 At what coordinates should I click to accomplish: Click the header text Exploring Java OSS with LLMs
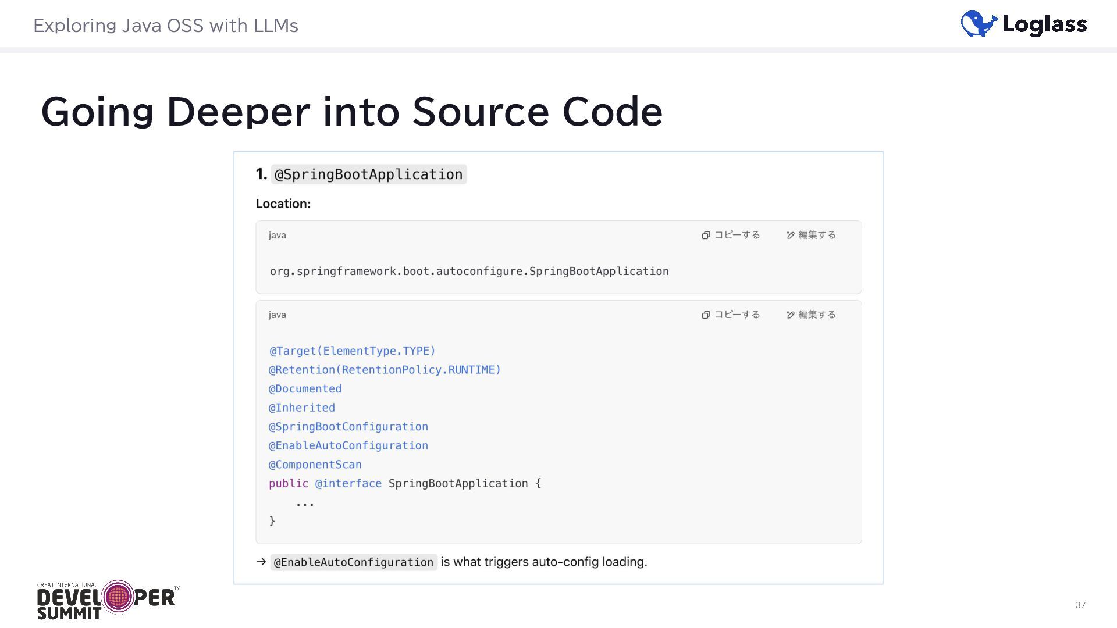[165, 26]
